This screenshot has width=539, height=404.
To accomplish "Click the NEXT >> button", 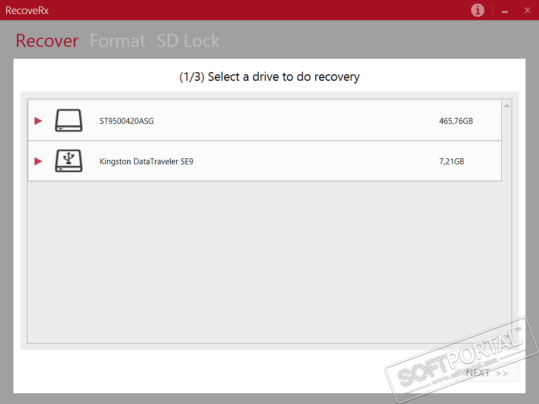I will [x=487, y=373].
